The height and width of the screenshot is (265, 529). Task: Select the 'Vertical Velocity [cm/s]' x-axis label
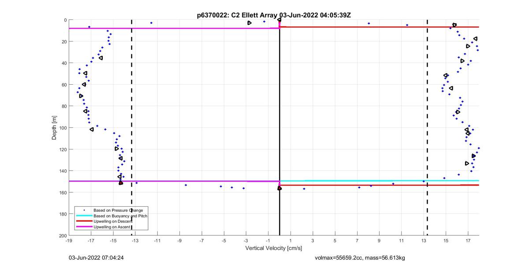point(273,249)
